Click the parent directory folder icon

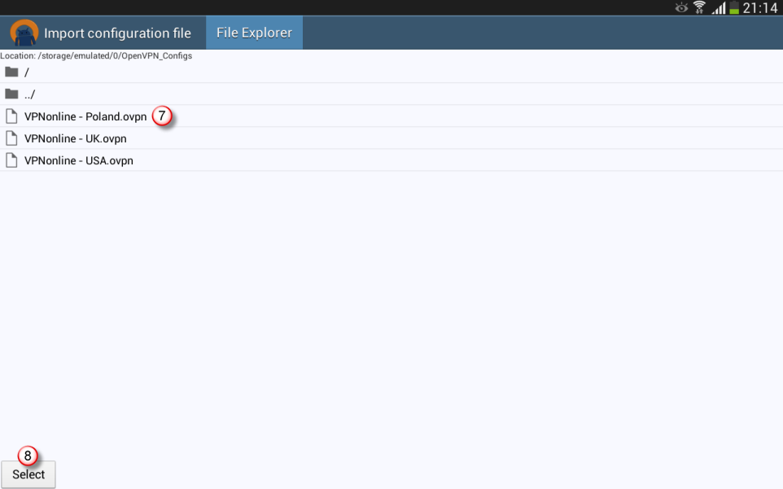11,94
